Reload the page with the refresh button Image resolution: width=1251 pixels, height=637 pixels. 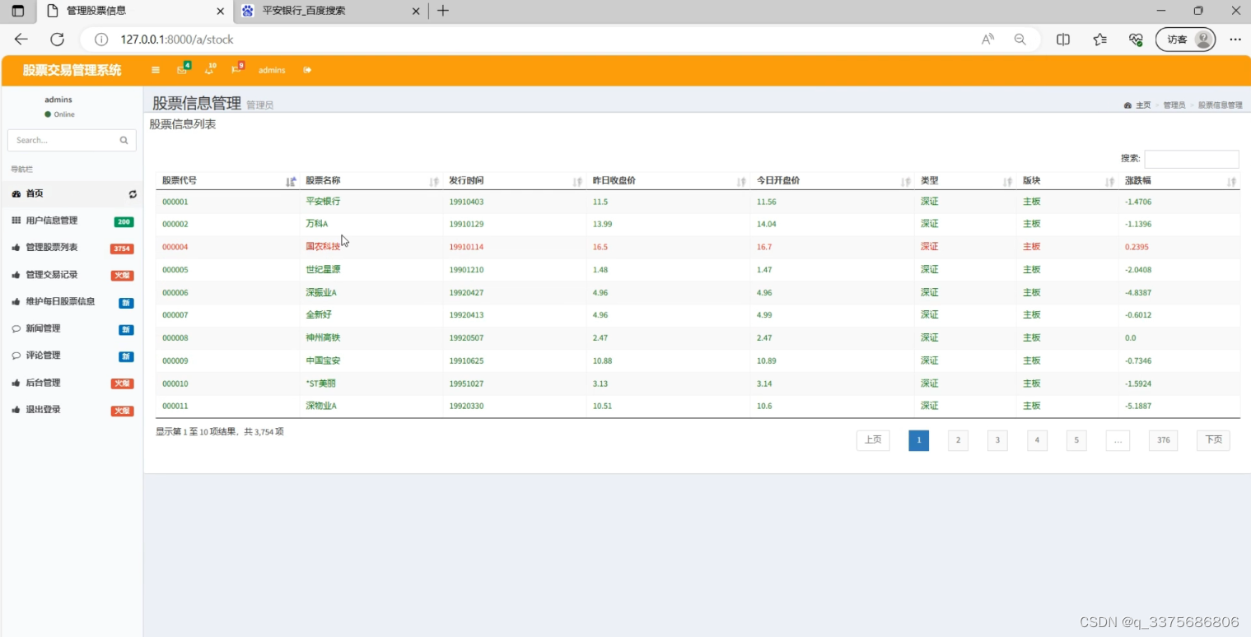point(57,39)
